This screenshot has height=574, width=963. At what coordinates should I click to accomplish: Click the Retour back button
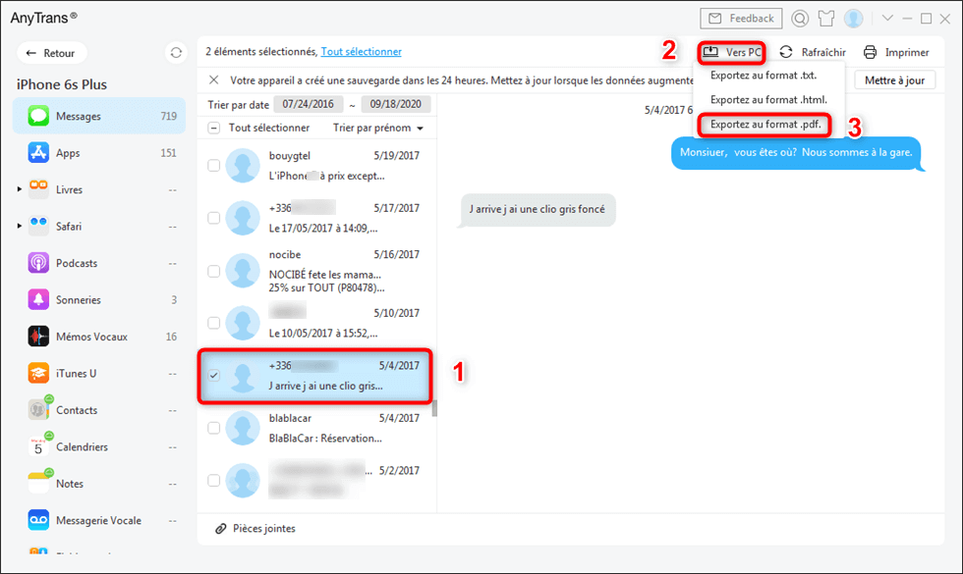[51, 53]
